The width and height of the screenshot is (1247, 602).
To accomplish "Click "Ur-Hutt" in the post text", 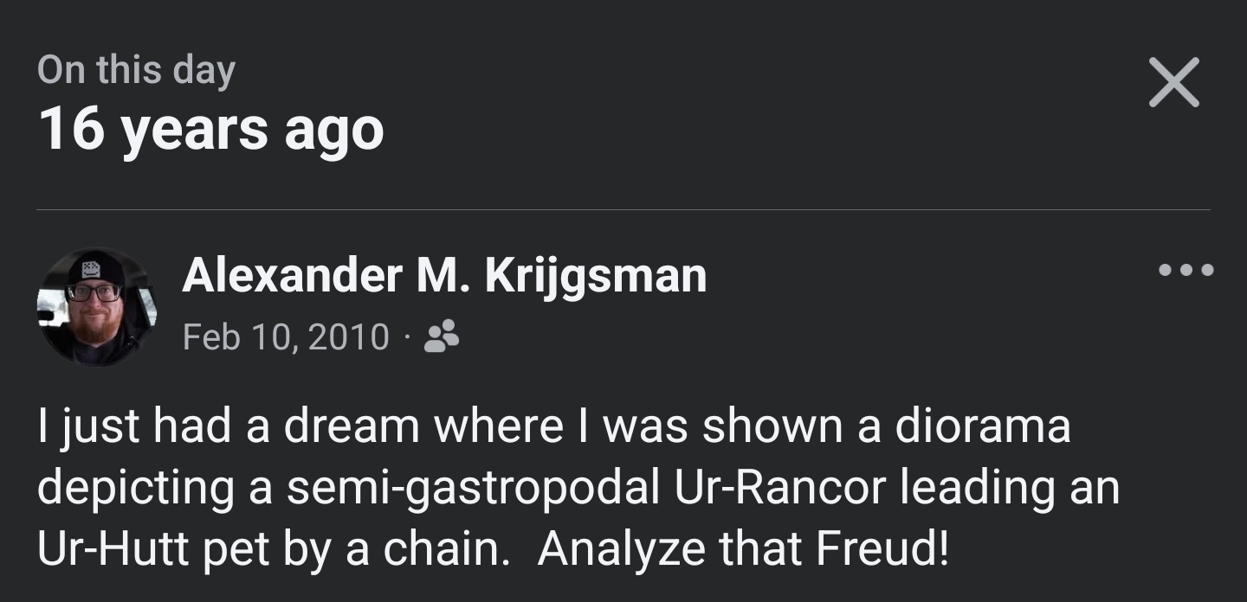I will click(113, 549).
